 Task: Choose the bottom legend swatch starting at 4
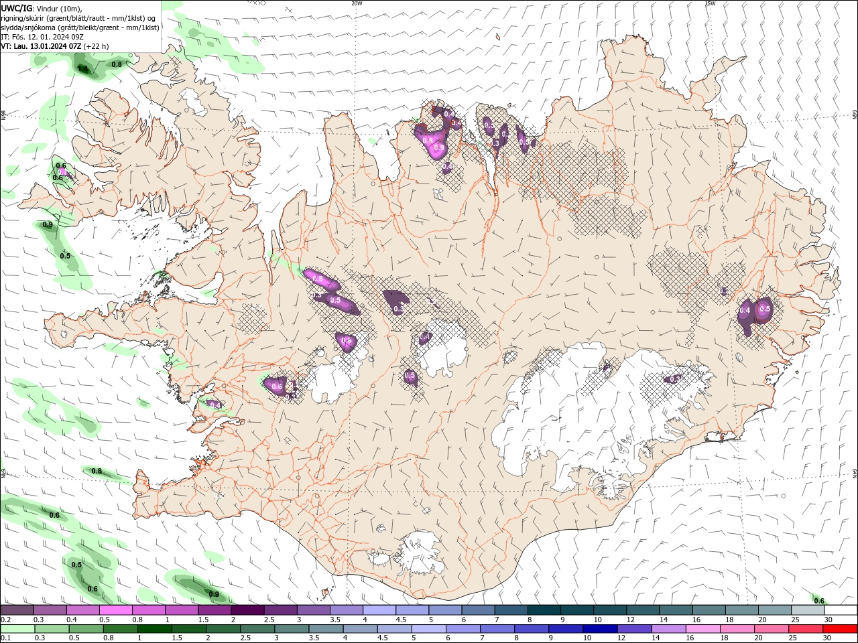[x=360, y=629]
